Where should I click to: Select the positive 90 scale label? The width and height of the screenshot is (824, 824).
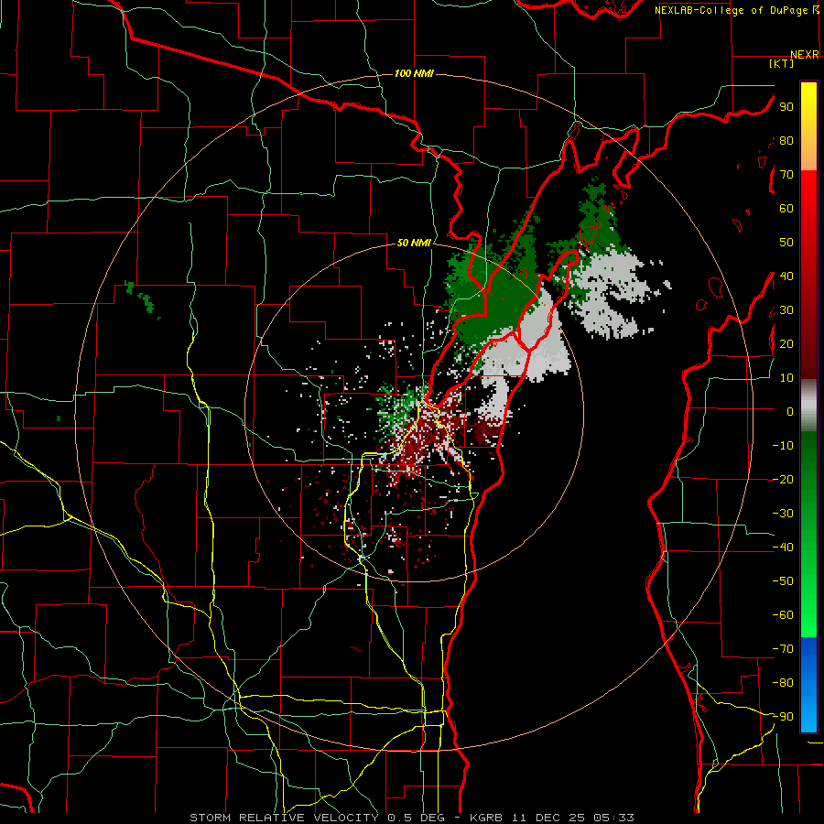click(x=786, y=107)
